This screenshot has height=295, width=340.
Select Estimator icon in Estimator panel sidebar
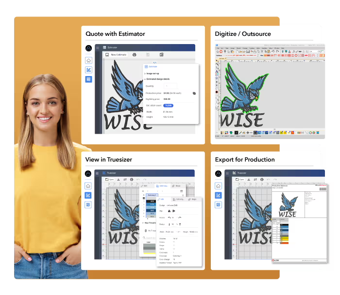[x=88, y=79]
